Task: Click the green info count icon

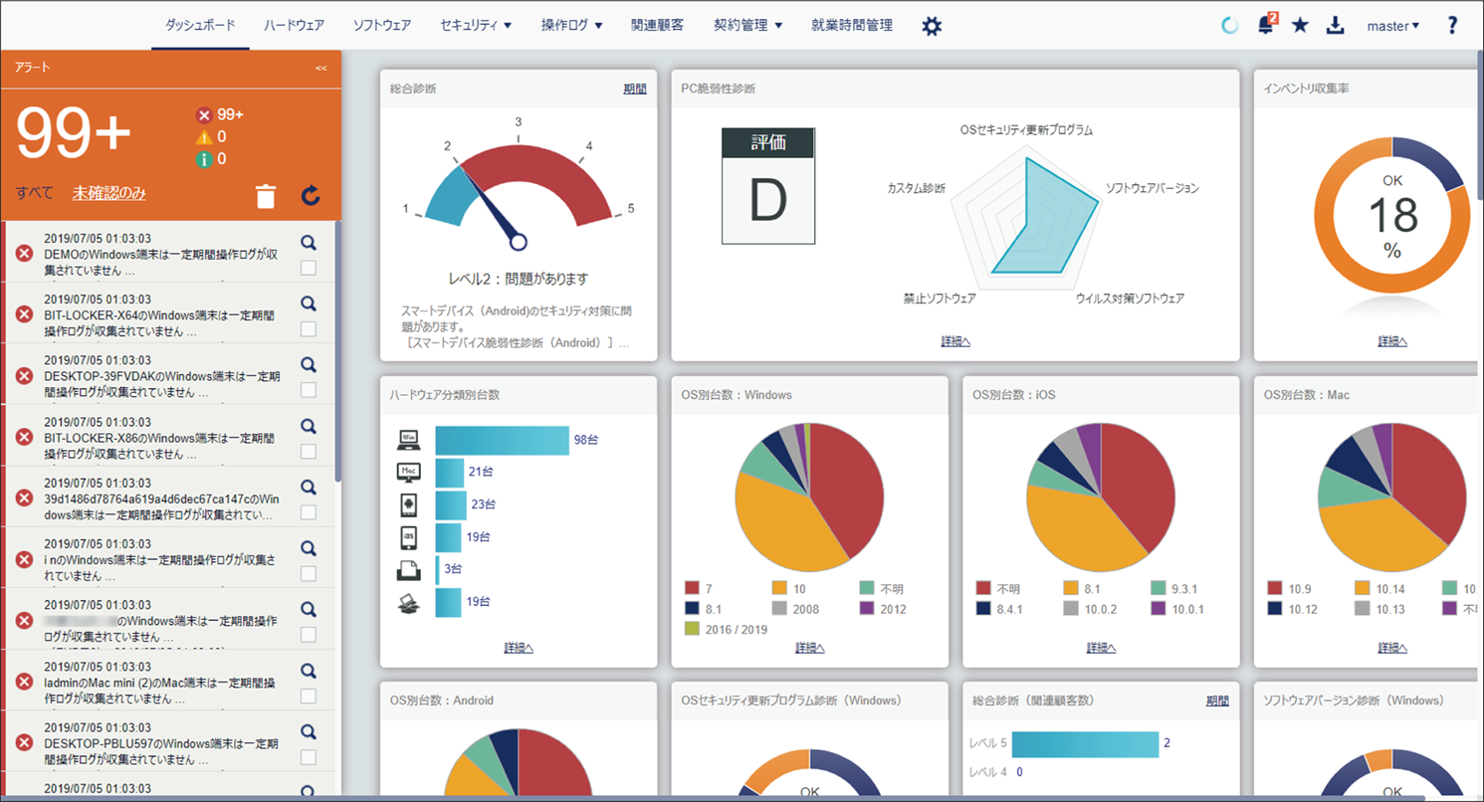Action: point(204,159)
